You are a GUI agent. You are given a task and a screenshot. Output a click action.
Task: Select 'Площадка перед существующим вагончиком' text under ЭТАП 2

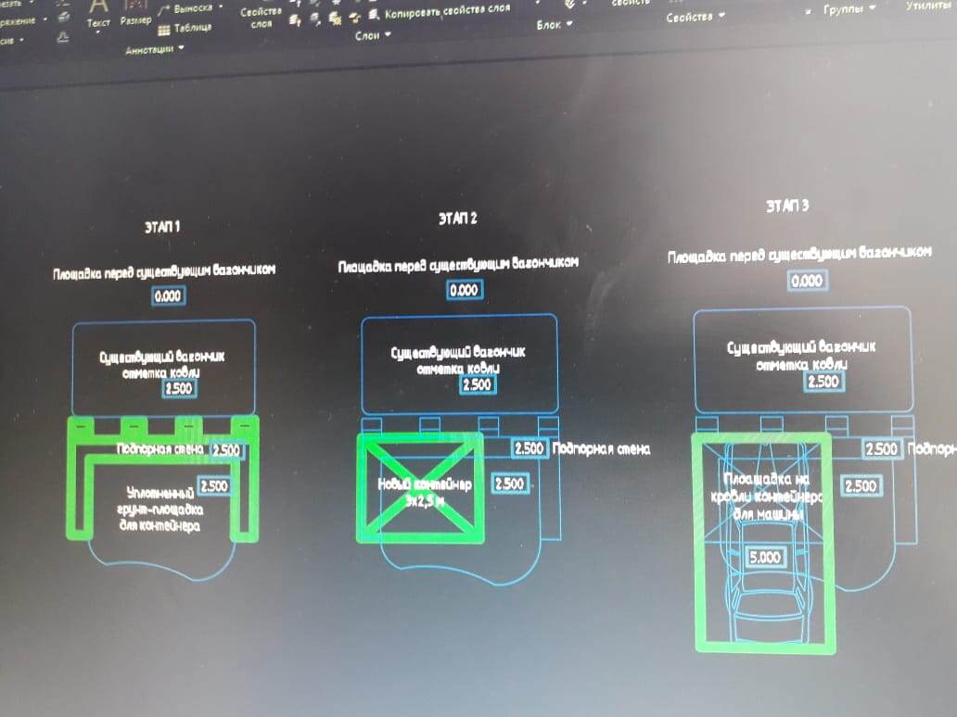[458, 265]
